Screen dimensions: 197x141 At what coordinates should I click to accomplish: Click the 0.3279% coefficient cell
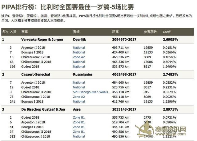pos(169,92)
